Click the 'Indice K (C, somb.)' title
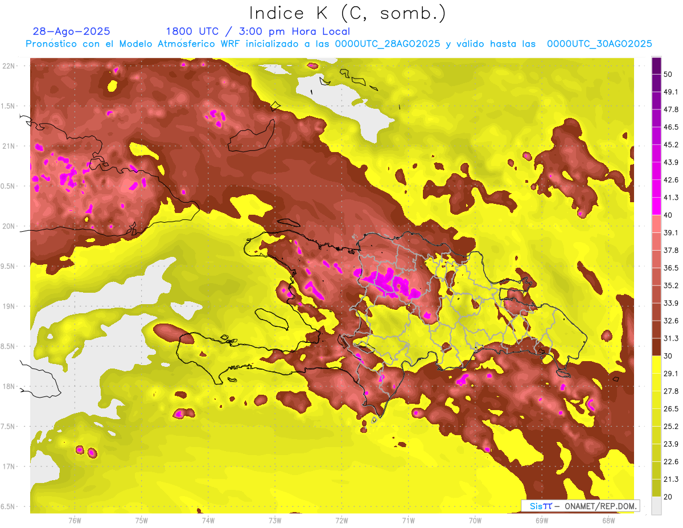 click(348, 14)
